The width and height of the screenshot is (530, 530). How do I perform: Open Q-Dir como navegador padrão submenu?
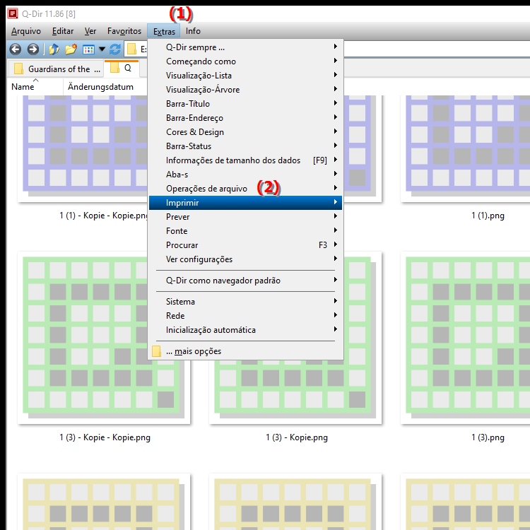point(245,281)
